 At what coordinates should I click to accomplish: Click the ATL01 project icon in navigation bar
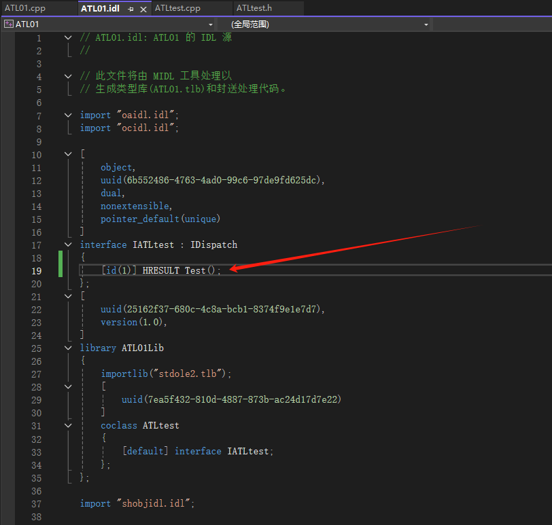pyautogui.click(x=8, y=24)
